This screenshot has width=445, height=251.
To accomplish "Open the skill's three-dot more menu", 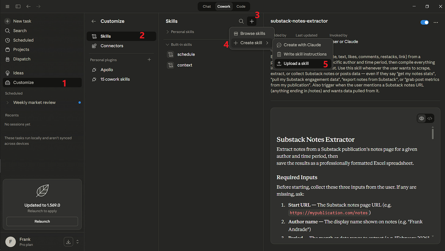I will 436,22.
